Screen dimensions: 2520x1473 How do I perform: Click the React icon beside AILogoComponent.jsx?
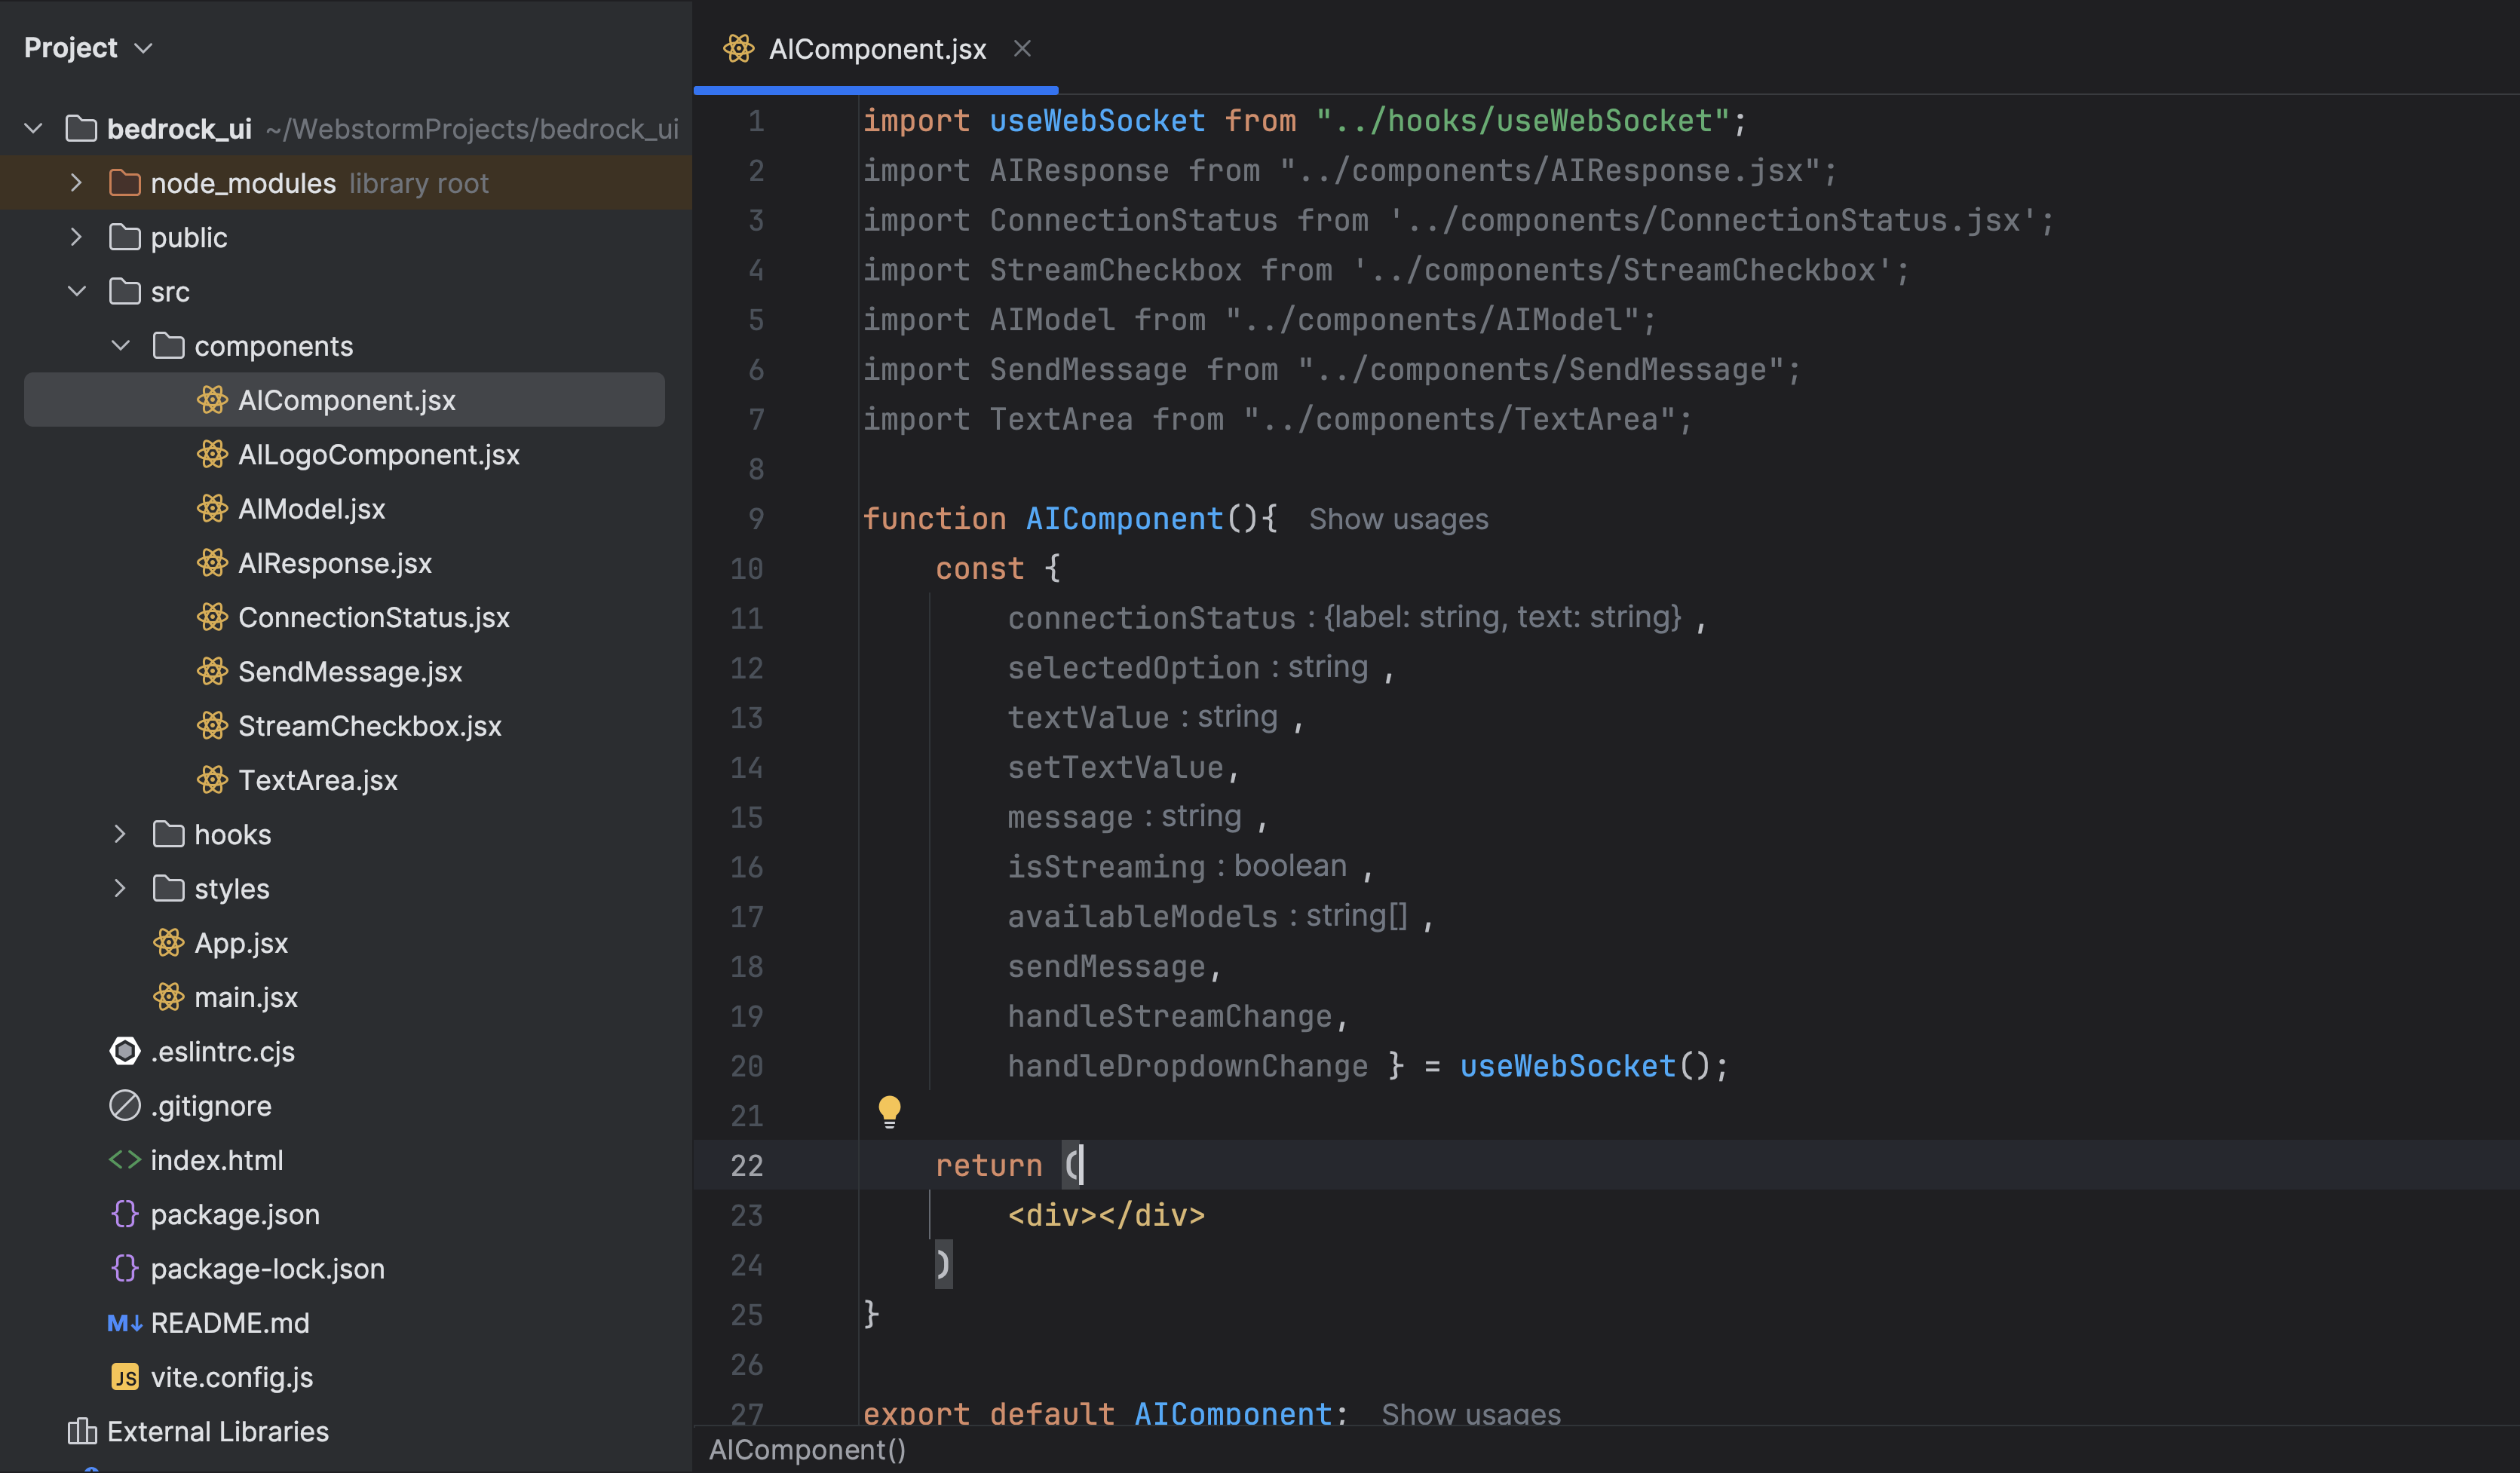212,455
